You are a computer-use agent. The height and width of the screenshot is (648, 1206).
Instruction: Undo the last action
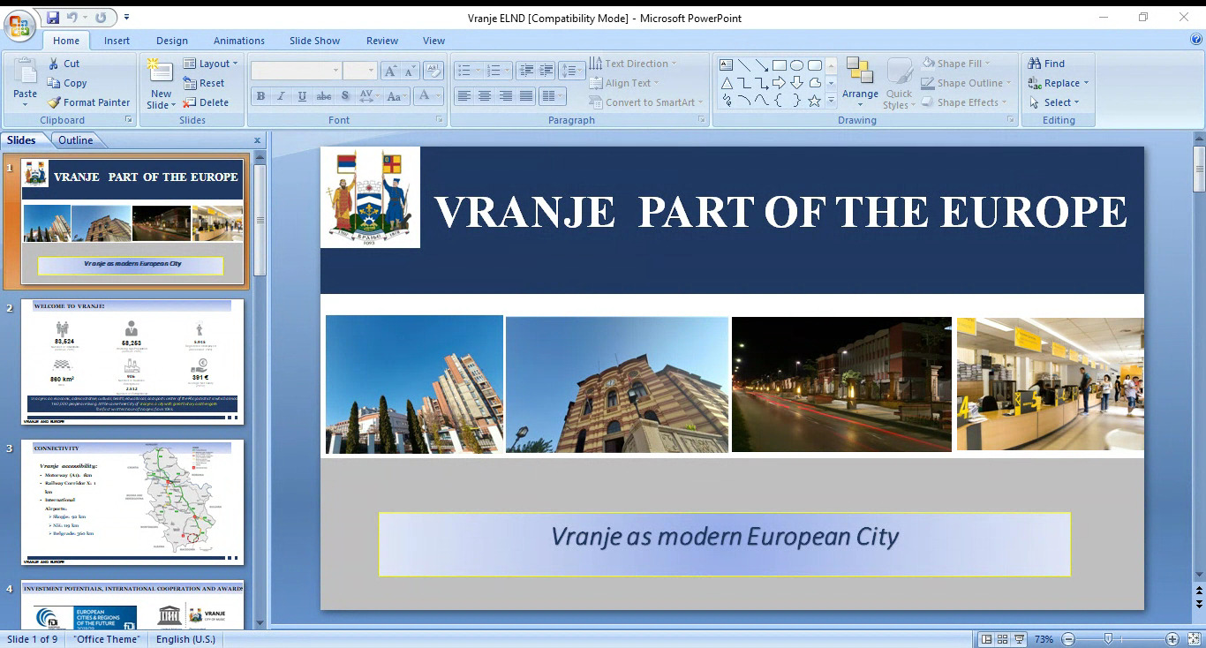pyautogui.click(x=72, y=18)
